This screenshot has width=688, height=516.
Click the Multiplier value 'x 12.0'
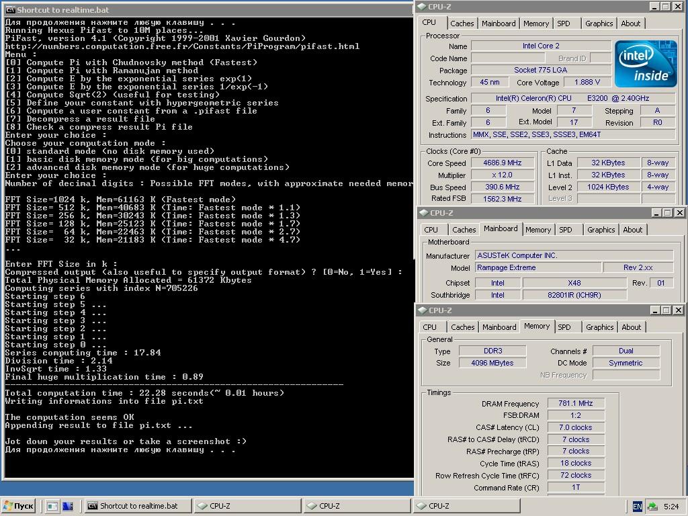coord(503,175)
